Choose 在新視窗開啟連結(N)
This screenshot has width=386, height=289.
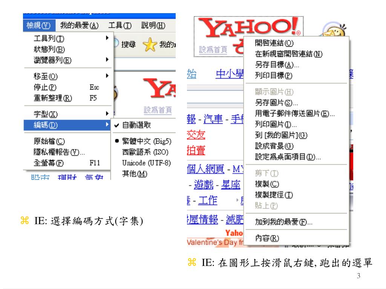[296, 53]
